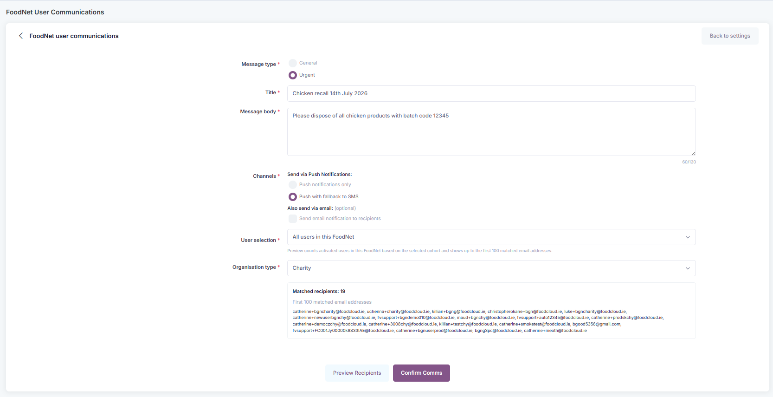Click the Preview Recipients button

(x=357, y=373)
